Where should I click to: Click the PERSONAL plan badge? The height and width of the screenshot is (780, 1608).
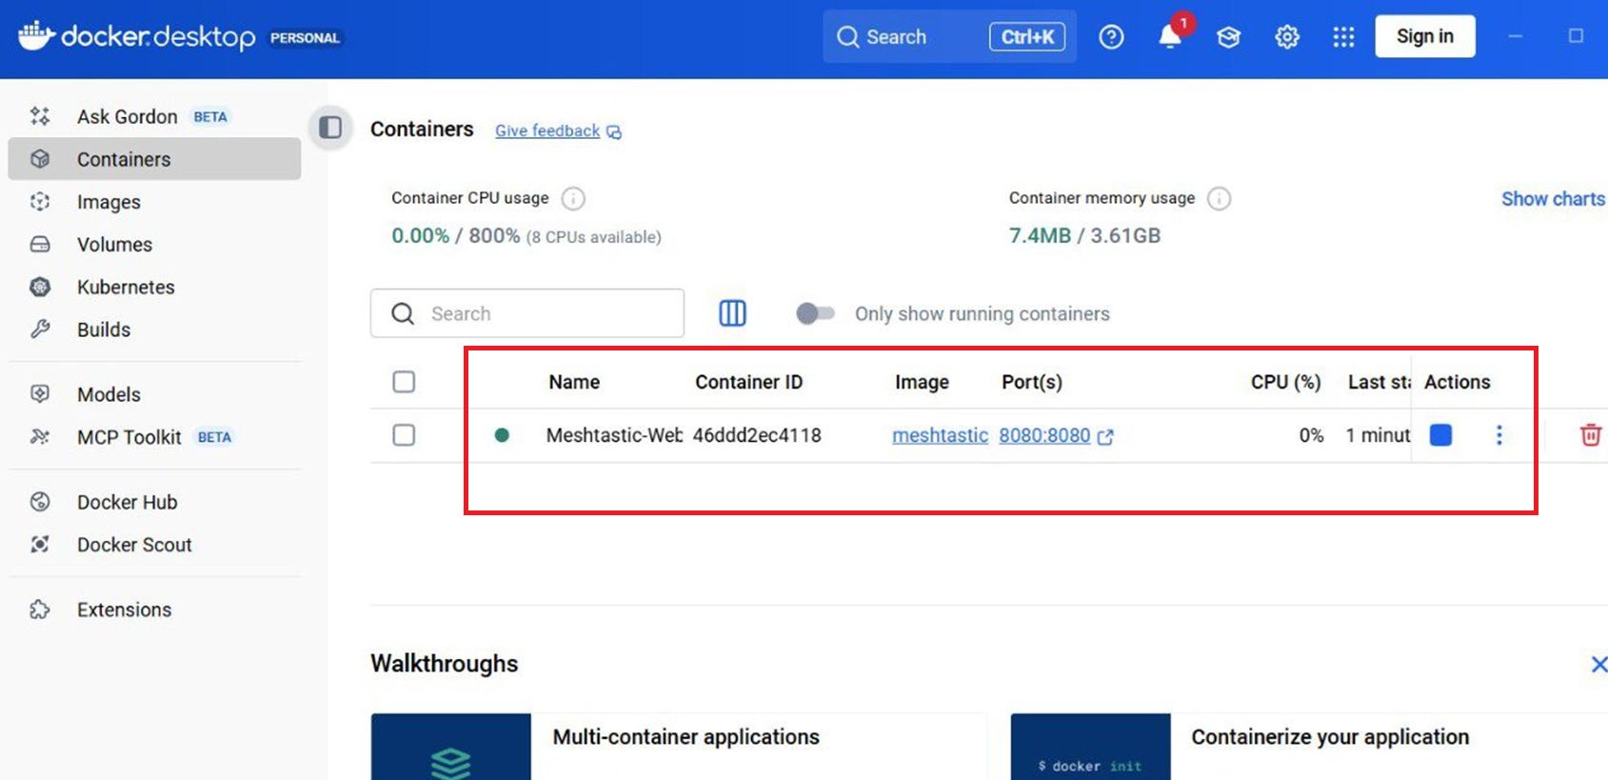pos(305,38)
